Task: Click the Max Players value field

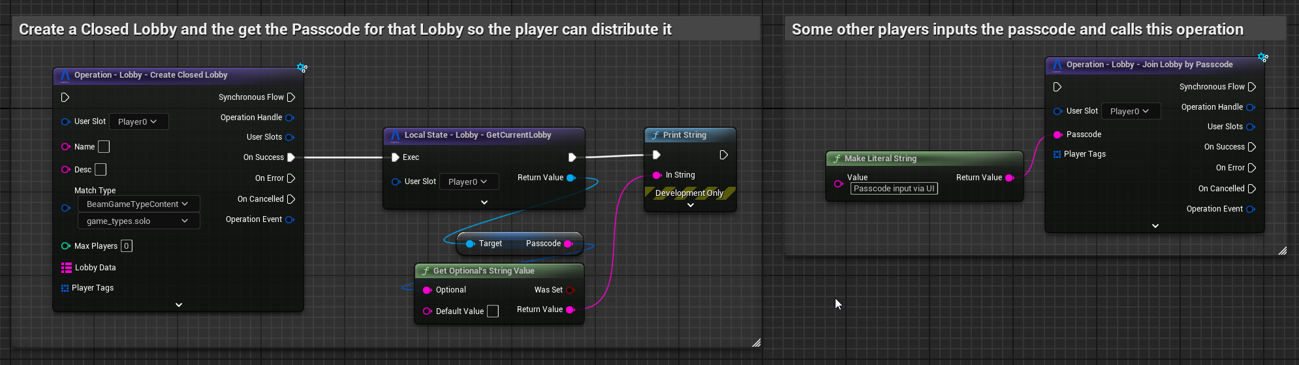Action: [127, 246]
